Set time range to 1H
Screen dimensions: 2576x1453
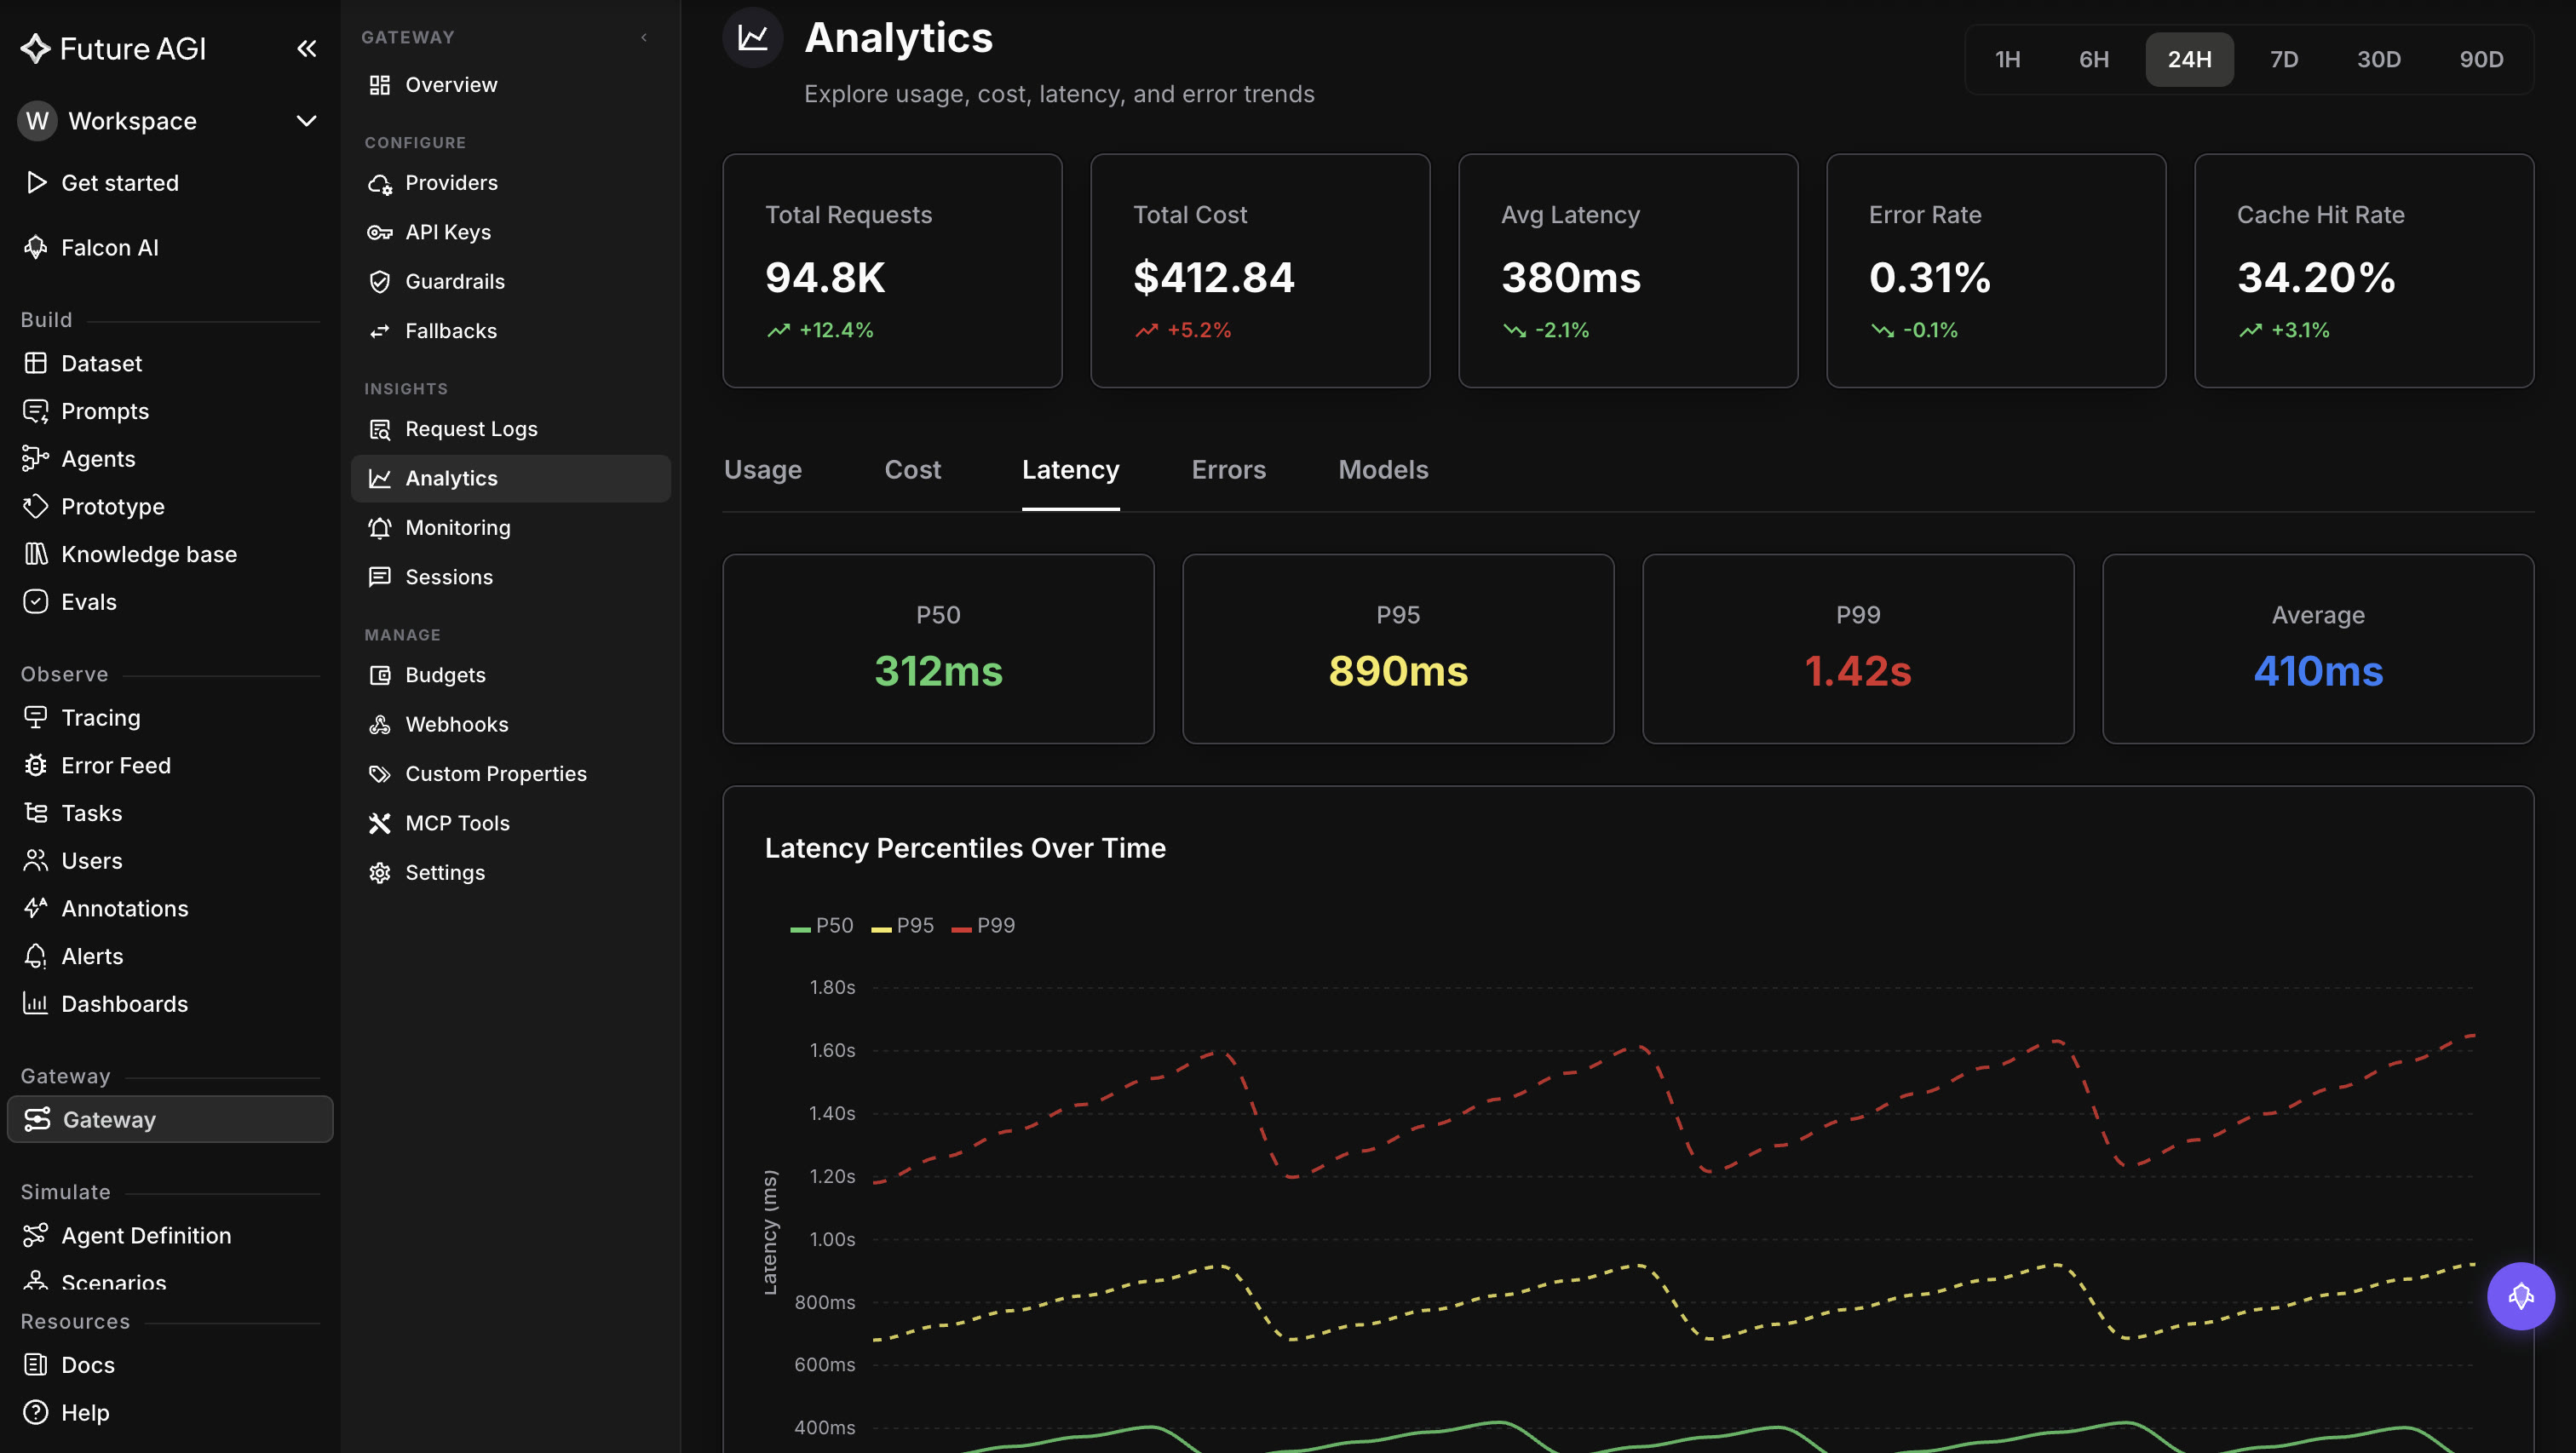2007,59
